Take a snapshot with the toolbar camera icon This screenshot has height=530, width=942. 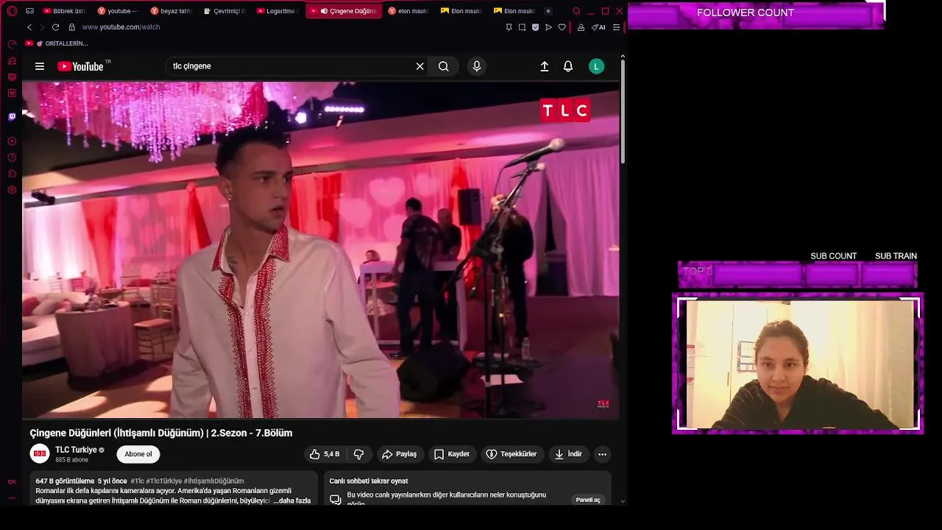click(x=522, y=27)
